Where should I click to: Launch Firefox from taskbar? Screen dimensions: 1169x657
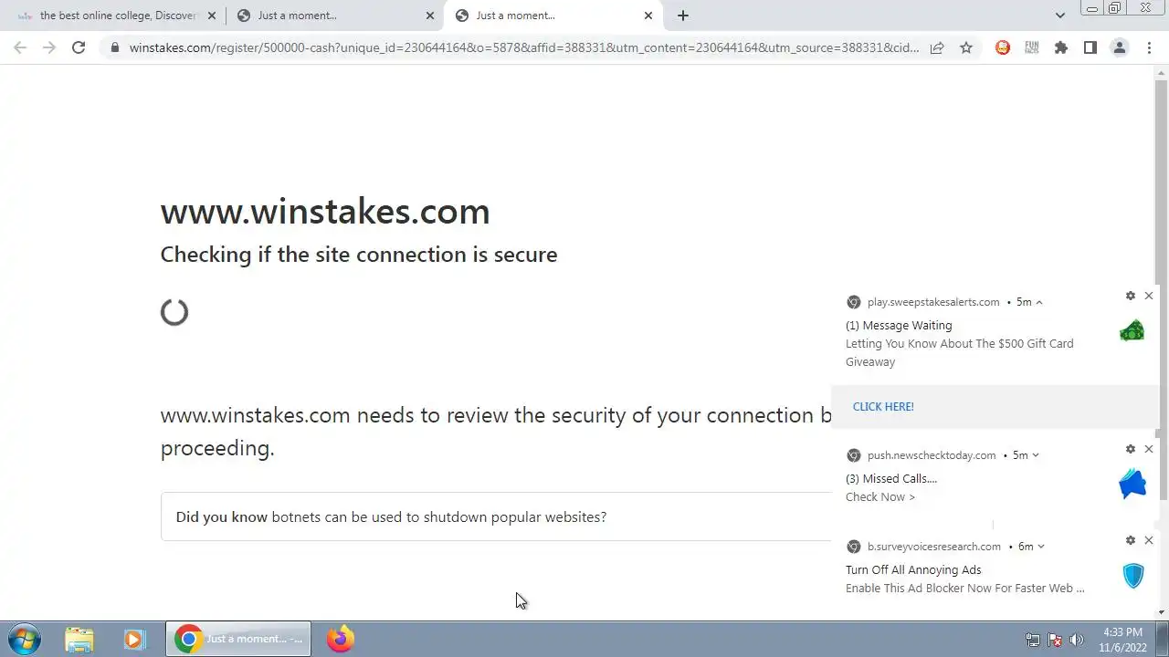pos(341,639)
